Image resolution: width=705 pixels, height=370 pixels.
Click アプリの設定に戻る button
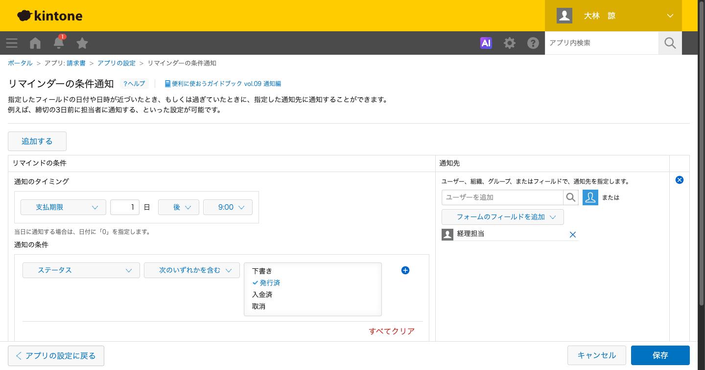56,356
